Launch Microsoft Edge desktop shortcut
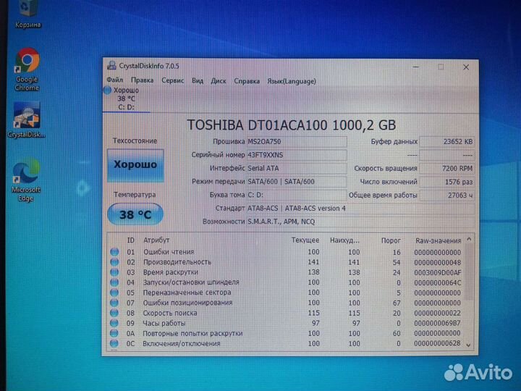 pyautogui.click(x=26, y=180)
